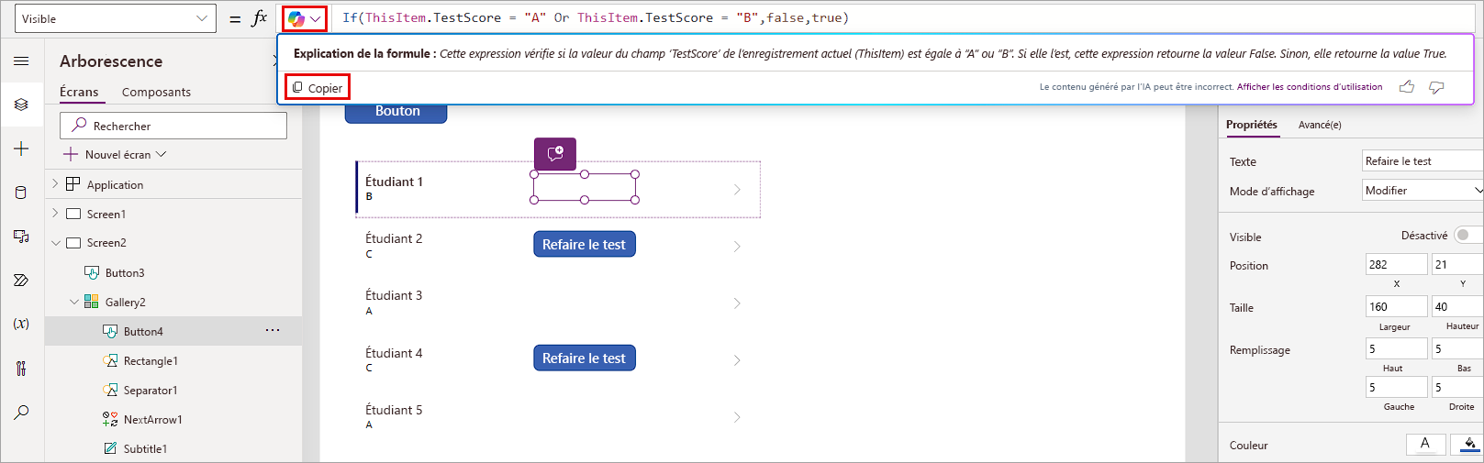Collapse the Gallery2 tree node

74,302
